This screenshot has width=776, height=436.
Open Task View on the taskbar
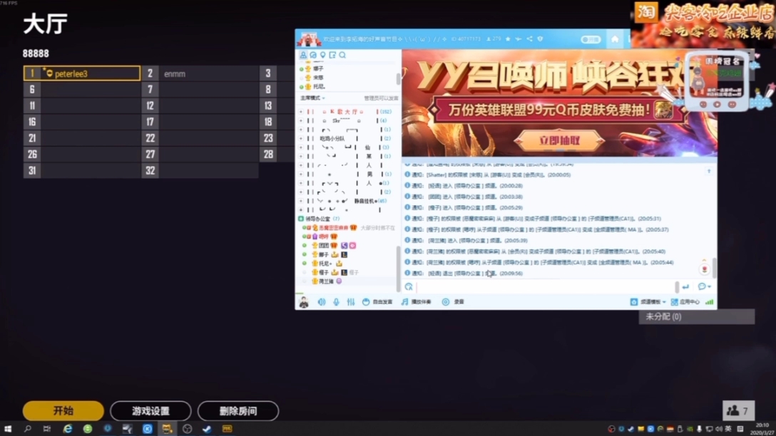click(47, 429)
